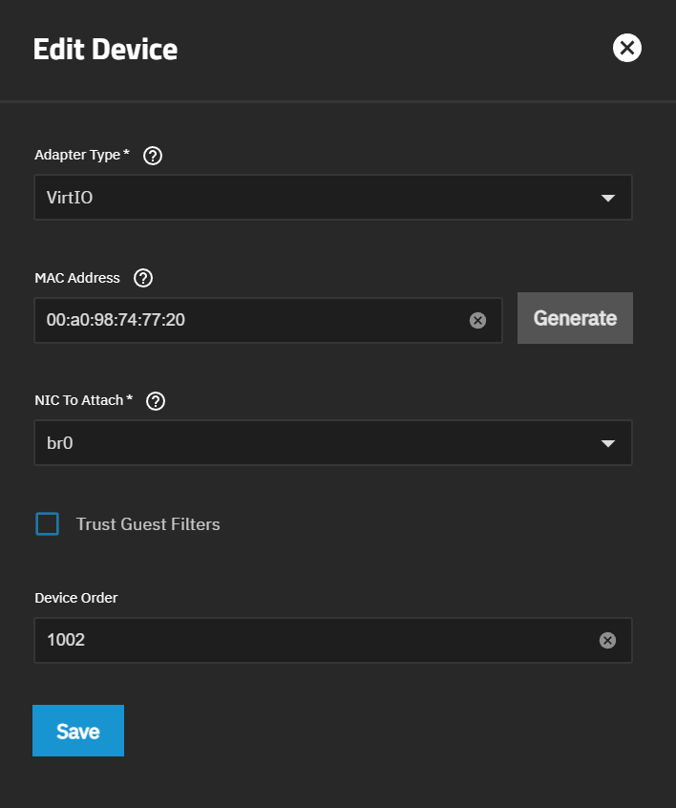The image size is (676, 808).
Task: Click the Trust Guest Filters label
Action: (x=148, y=524)
